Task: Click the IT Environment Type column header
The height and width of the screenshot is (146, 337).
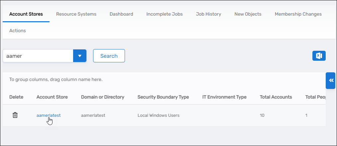Action: pos(224,97)
